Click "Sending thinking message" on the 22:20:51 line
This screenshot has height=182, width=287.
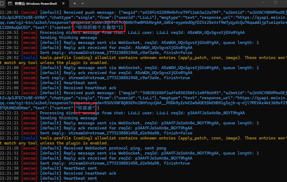(69, 38)
